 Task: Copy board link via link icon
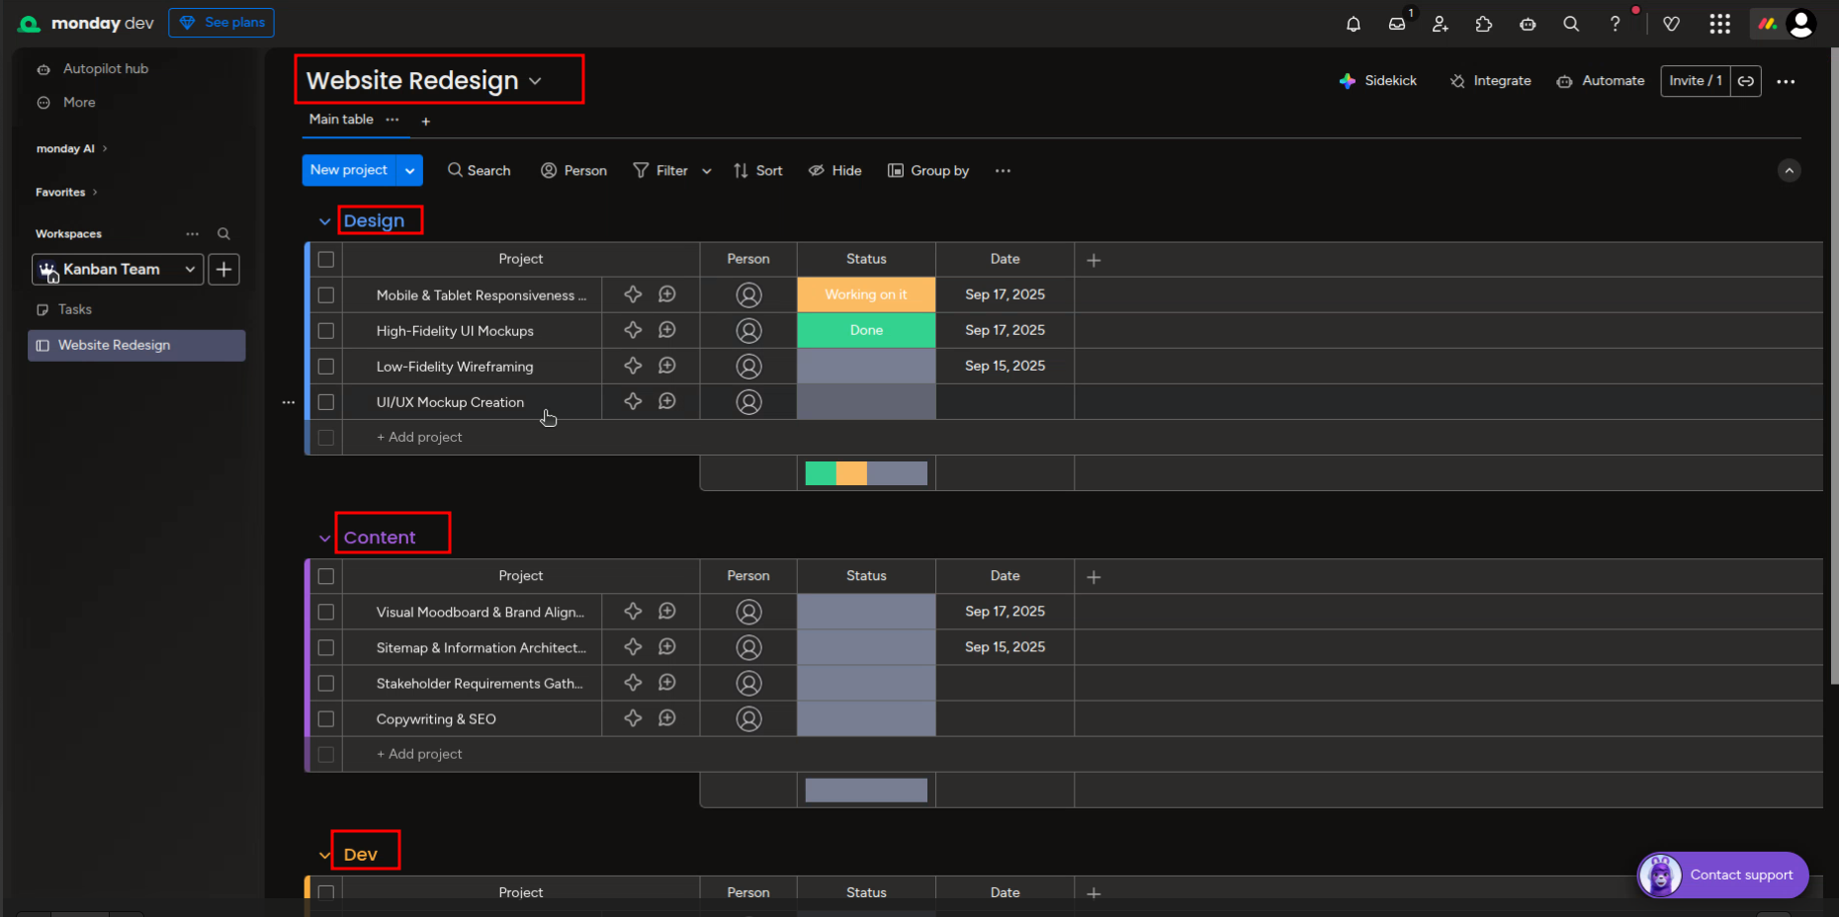click(x=1746, y=81)
